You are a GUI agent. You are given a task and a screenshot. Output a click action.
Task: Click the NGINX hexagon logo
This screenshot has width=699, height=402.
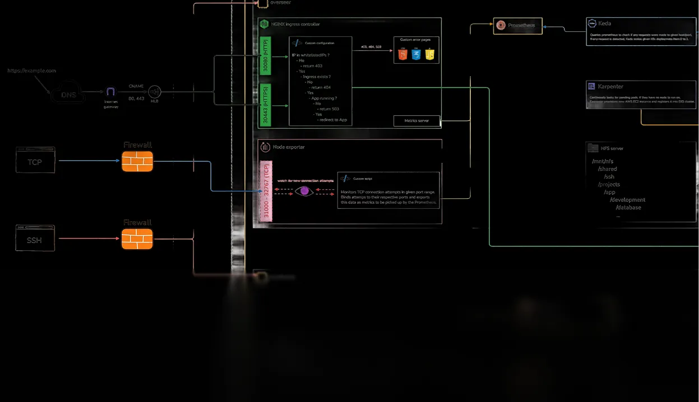tap(265, 25)
